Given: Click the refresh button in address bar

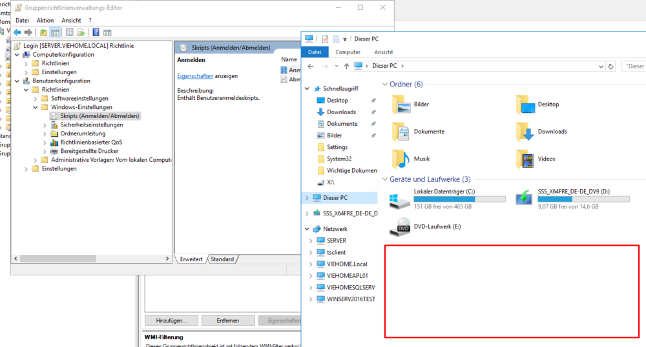Looking at the screenshot, I should pyautogui.click(x=610, y=66).
